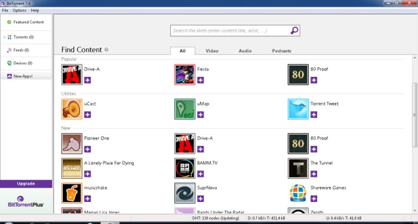418x224 pixels.
Task: Switch to the Podcasts tab
Action: click(x=282, y=51)
